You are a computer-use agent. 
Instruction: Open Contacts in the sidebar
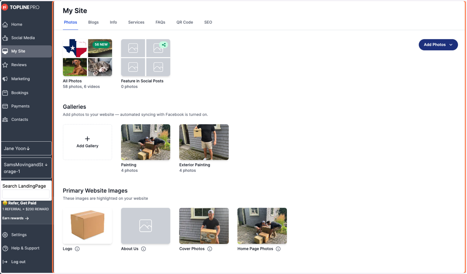26,120
